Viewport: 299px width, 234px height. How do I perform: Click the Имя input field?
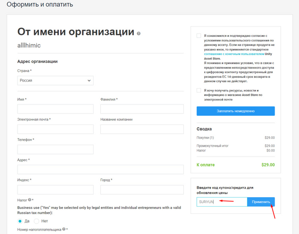click(x=55, y=109)
